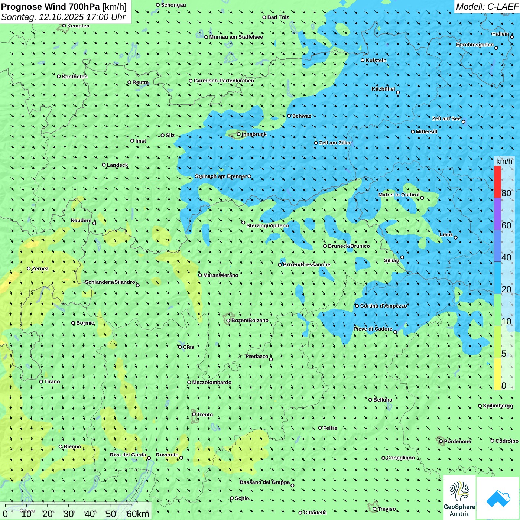Click the '60km' scale bar label

pos(138,514)
